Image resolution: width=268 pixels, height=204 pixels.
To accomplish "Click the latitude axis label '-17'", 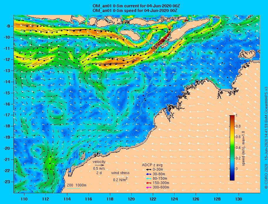I will pos(7,115).
